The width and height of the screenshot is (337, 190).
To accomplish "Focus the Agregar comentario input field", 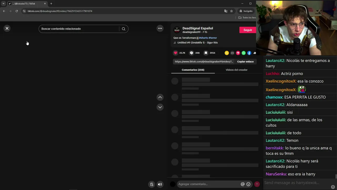I will point(209,184).
